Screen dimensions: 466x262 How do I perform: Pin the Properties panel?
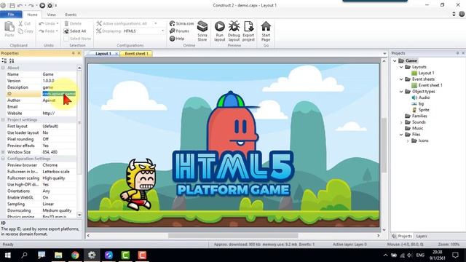click(x=74, y=53)
